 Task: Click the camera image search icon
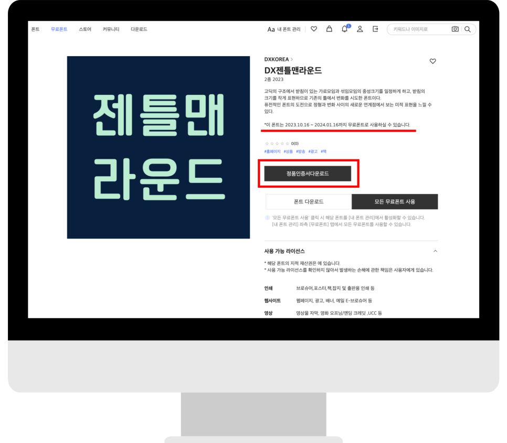[455, 29]
